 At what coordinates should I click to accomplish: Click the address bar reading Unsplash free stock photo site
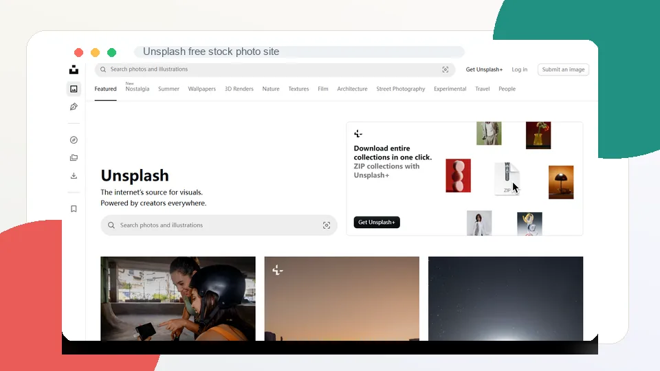click(299, 52)
